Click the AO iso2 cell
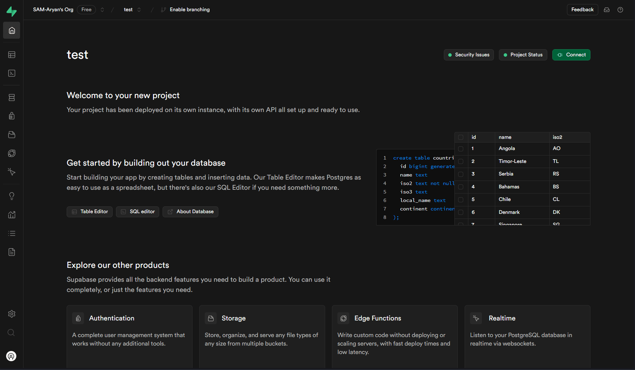The width and height of the screenshot is (635, 370). click(569, 149)
